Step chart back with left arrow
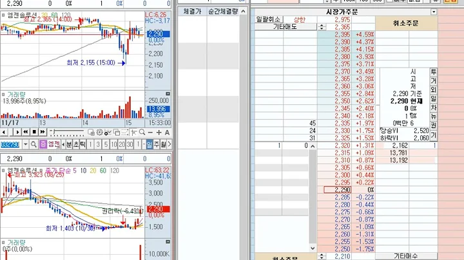 click(x=4, y=132)
